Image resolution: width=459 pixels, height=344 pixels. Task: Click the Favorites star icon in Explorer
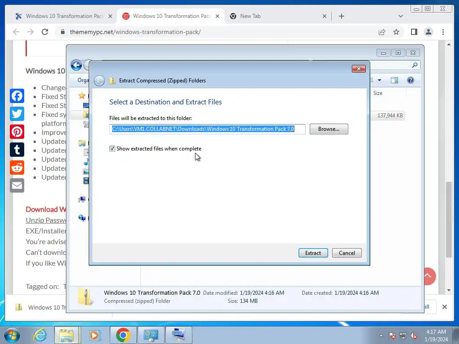coord(82,96)
